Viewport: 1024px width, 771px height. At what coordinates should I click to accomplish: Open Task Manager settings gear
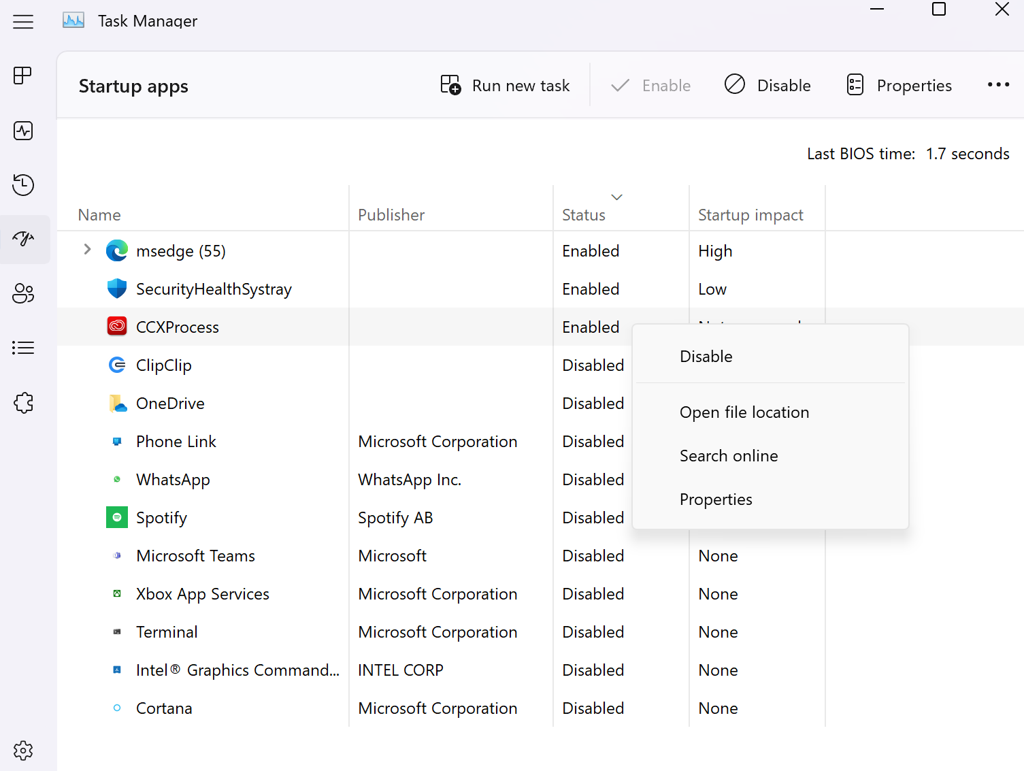point(23,751)
